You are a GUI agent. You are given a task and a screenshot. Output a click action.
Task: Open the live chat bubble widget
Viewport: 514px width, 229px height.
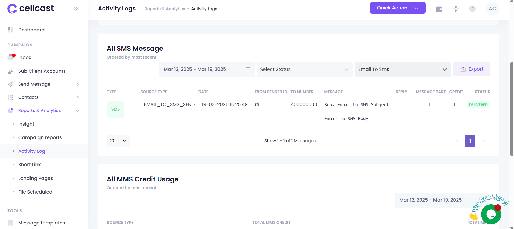click(x=491, y=214)
